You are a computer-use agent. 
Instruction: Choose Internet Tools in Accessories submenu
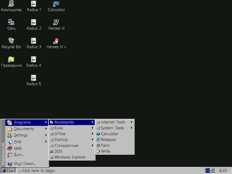click(115, 122)
